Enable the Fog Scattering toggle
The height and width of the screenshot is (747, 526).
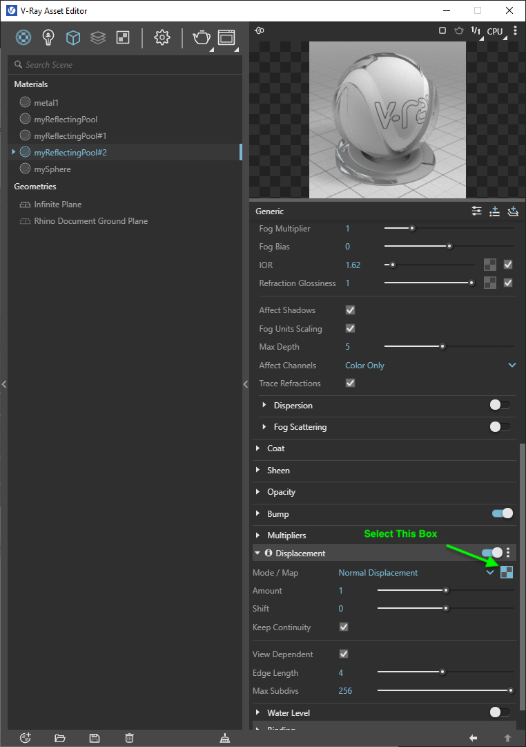tap(500, 426)
